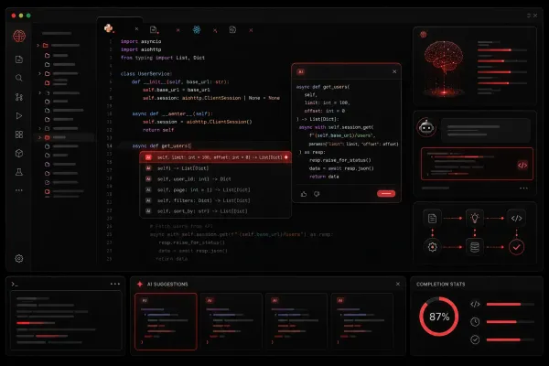Viewport: 549px width, 366px height.
Task: Select the third AI suggestion card
Action: click(296, 321)
